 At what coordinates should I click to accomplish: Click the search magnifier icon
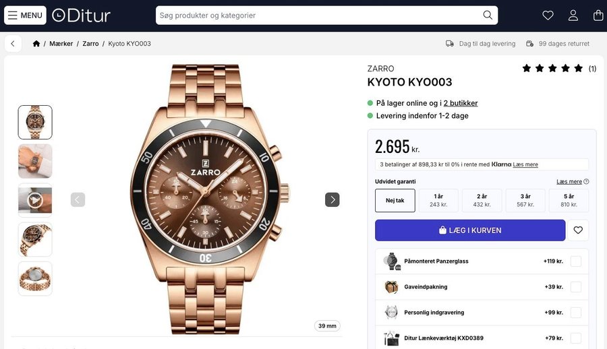(488, 15)
